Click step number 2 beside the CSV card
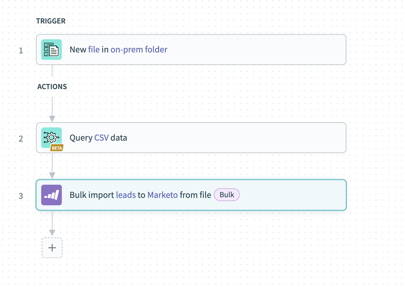Viewport: 405px width, 287px height. coord(21,139)
